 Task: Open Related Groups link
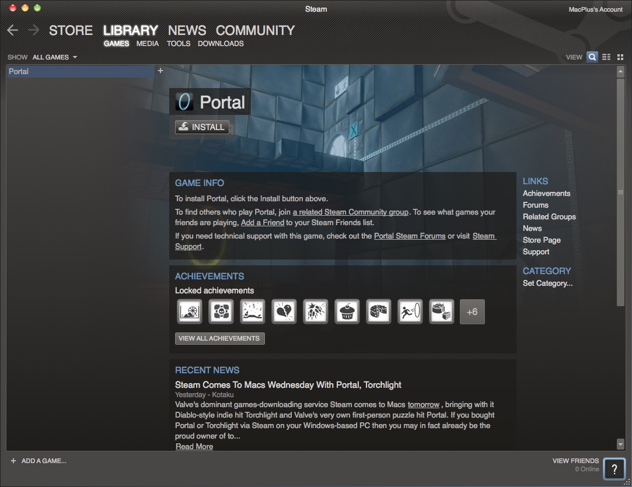[549, 217]
